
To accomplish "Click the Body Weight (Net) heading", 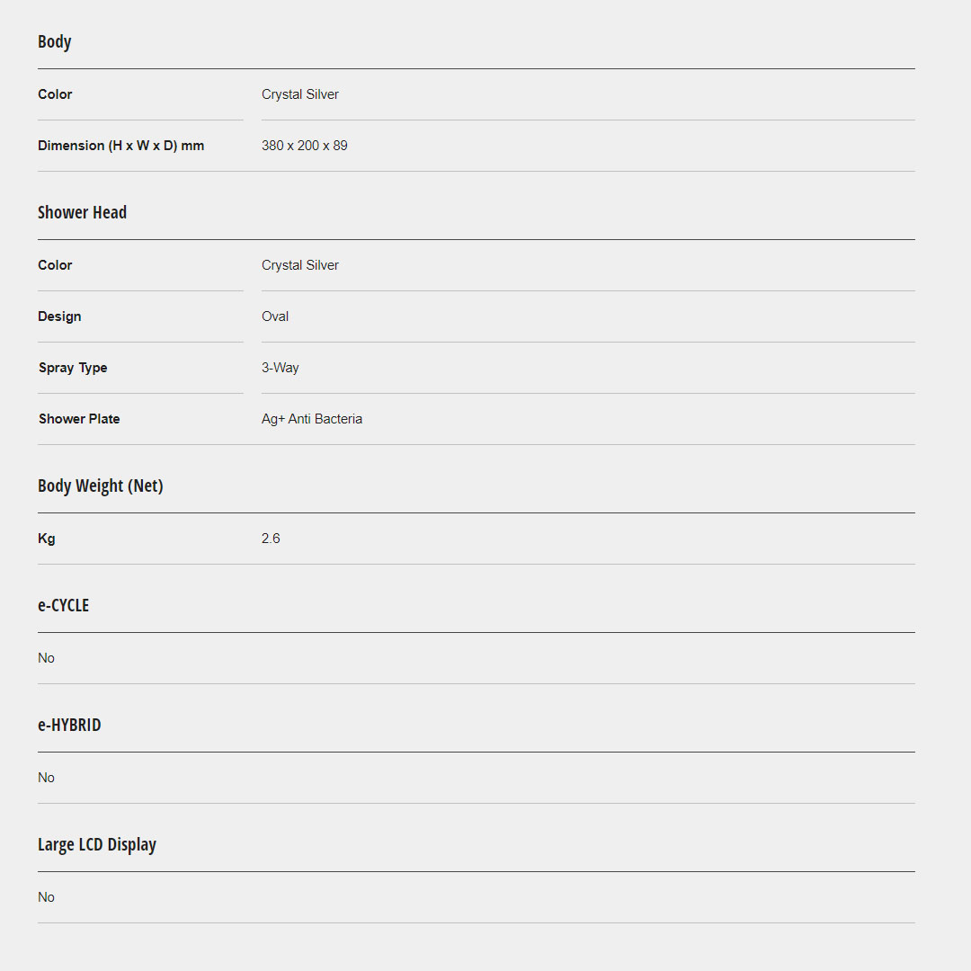I will coord(100,486).
